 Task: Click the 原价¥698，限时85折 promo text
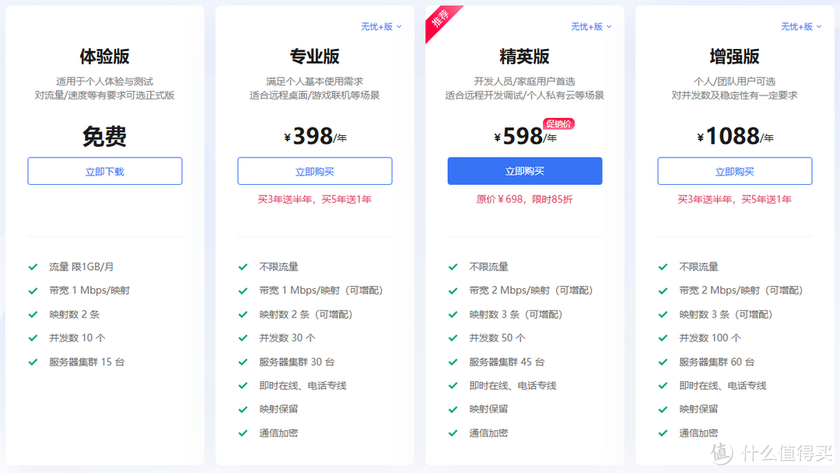(525, 200)
